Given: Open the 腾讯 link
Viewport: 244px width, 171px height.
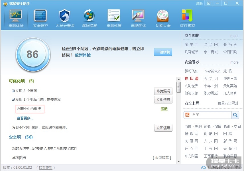Looking at the screenshot, I should 227,127.
